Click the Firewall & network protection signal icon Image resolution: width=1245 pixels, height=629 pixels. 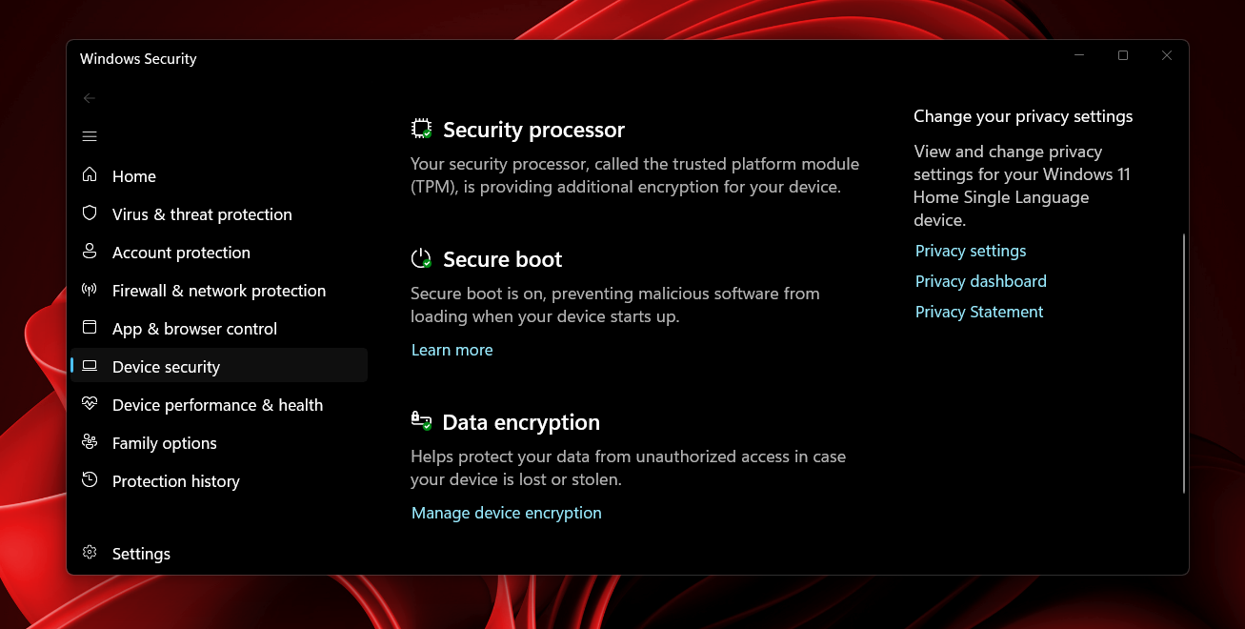tap(90, 290)
